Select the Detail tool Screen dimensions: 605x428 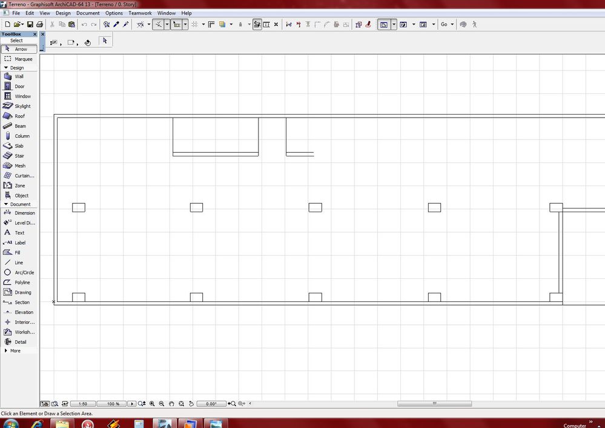(x=19, y=342)
